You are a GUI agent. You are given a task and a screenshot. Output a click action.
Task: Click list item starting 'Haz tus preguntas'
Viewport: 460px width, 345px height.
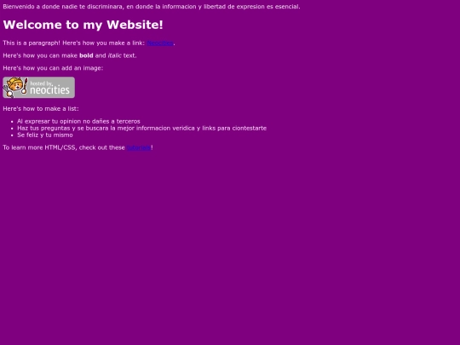pos(141,128)
